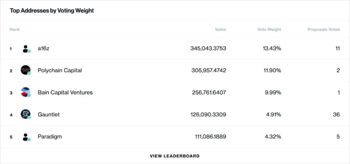Image resolution: width=350 pixels, height=164 pixels.
Task: Click the Bain Capital Ventures logo
Action: 25,92
